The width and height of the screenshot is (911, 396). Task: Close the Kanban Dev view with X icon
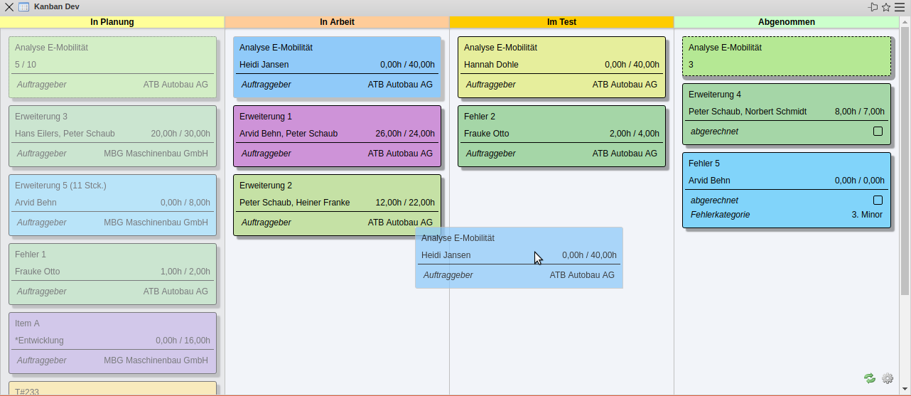point(9,7)
